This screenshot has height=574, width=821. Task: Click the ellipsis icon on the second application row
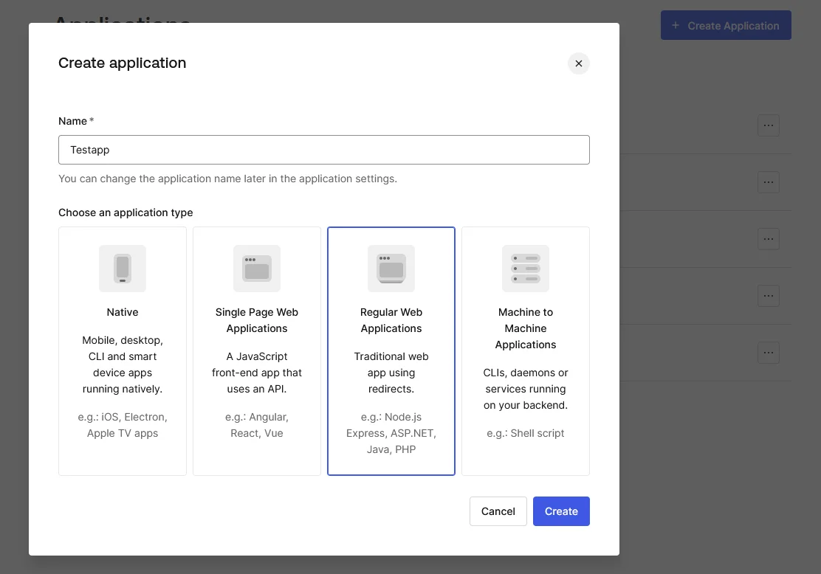pos(769,181)
